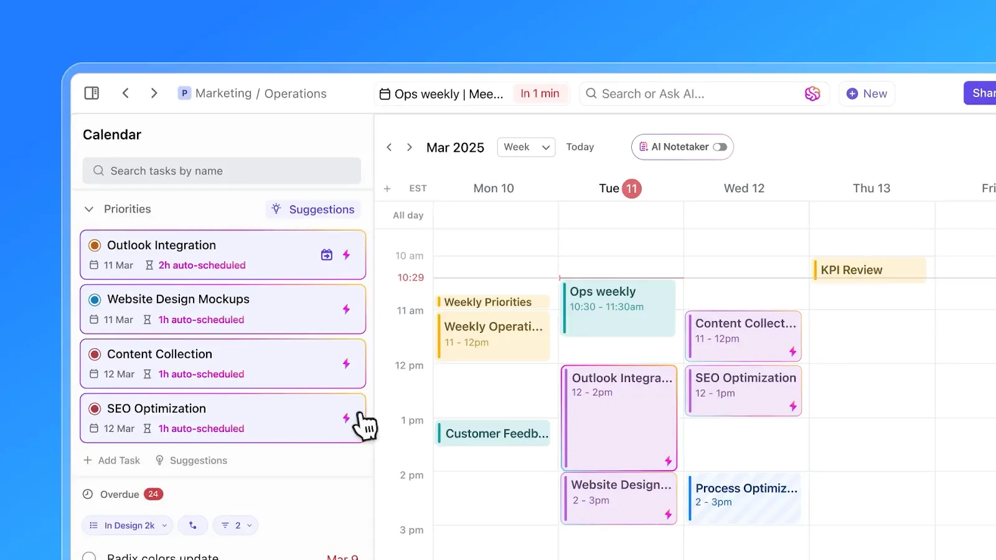Click the Calendar heading in the sidebar
This screenshot has width=996, height=560.
tap(112, 134)
